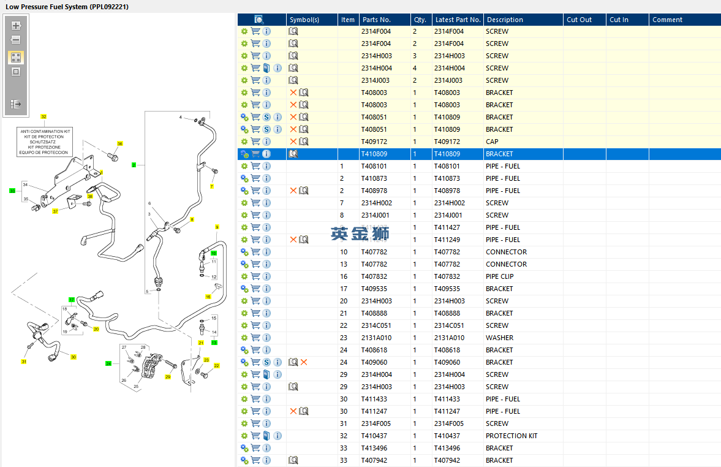Sort by the Parts No. column header
This screenshot has height=467, width=721.
[x=385, y=20]
